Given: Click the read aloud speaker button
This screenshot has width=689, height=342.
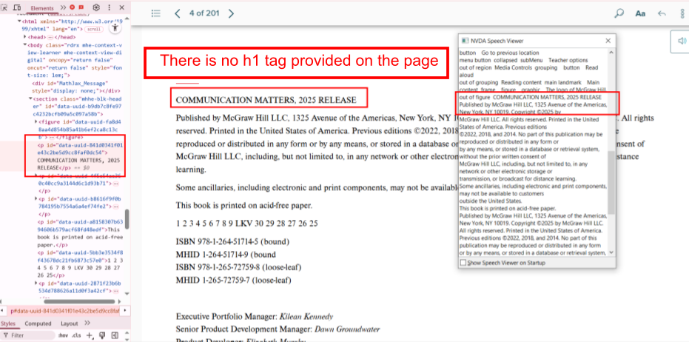Looking at the screenshot, I should [682, 41].
